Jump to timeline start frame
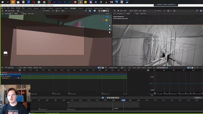The width and height of the screenshot is (203, 114). coord(108,98)
